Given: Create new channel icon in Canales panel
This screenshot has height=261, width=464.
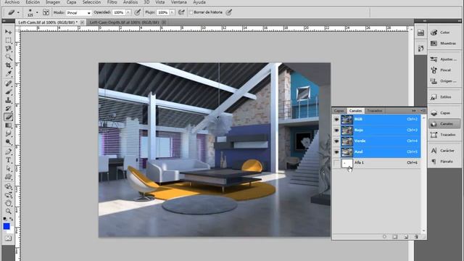Looking at the screenshot, I should [x=406, y=237].
